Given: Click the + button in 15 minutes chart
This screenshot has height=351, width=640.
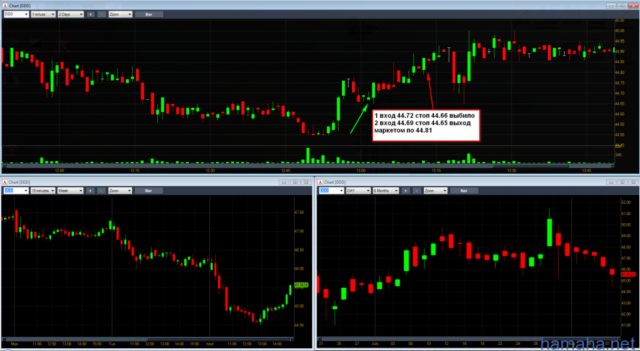Looking at the screenshot, I should 90,190.
